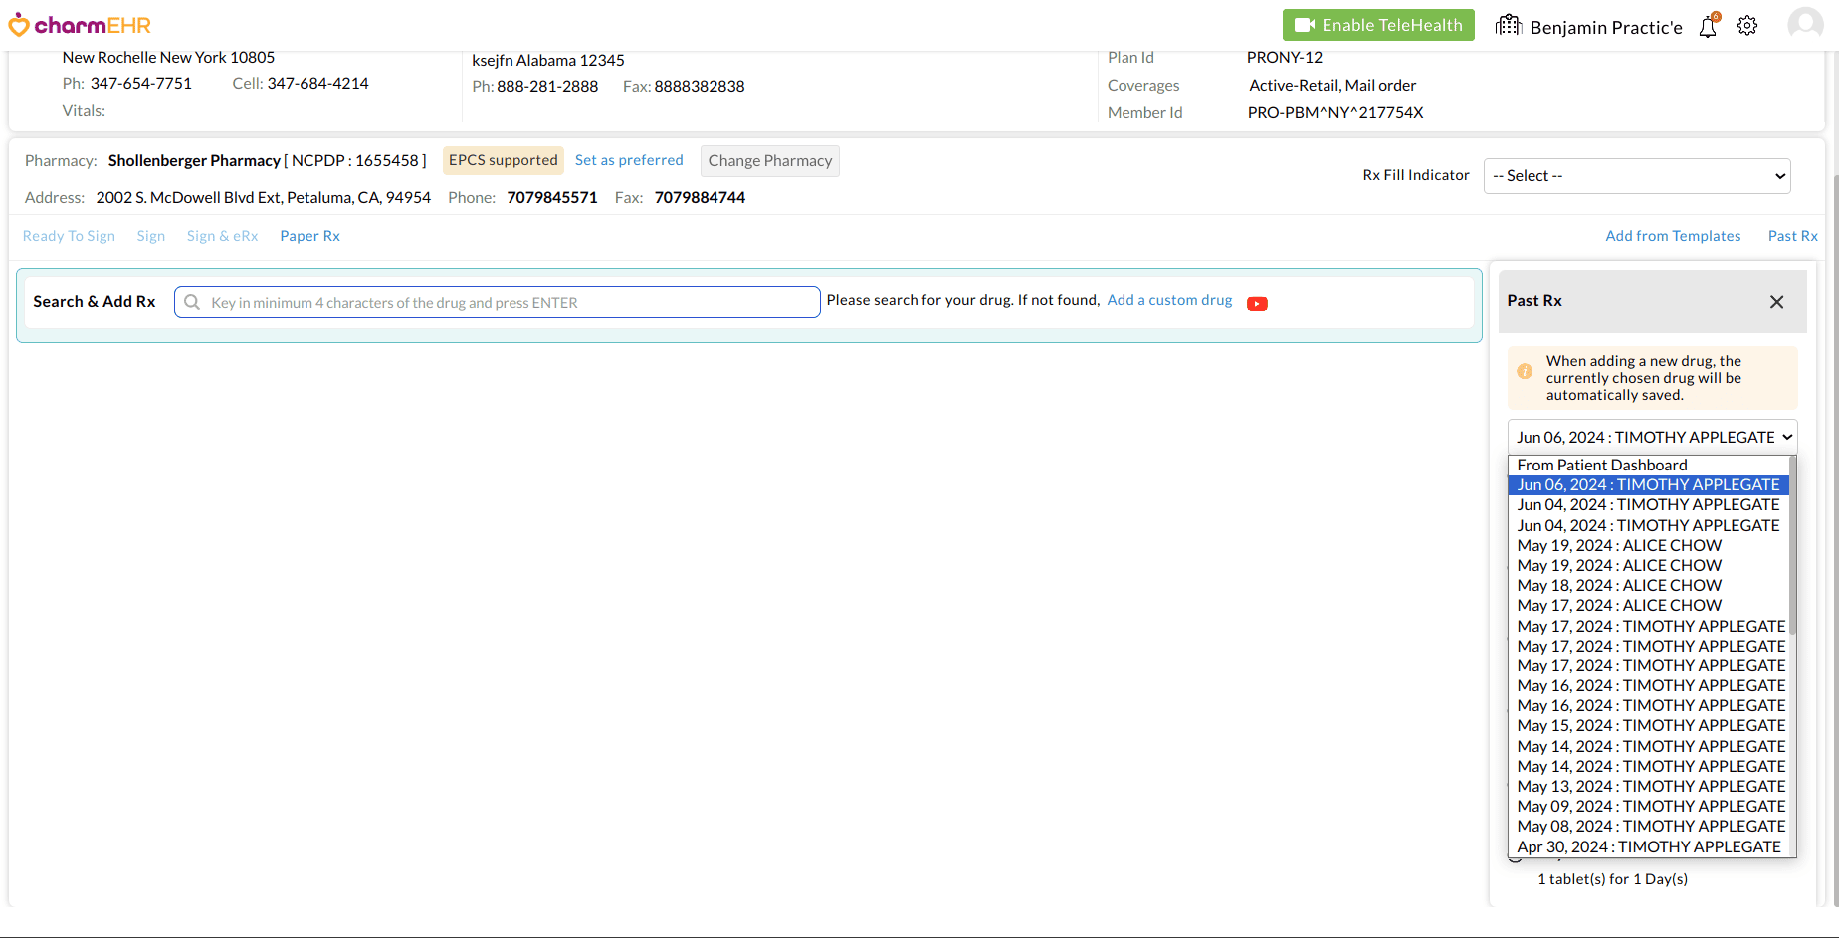Switch to the Paper Rx tab
This screenshot has width=1839, height=938.
[309, 236]
